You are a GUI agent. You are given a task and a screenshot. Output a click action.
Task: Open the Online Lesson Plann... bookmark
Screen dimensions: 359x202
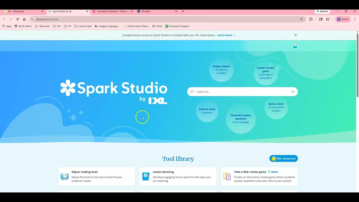click(x=136, y=26)
